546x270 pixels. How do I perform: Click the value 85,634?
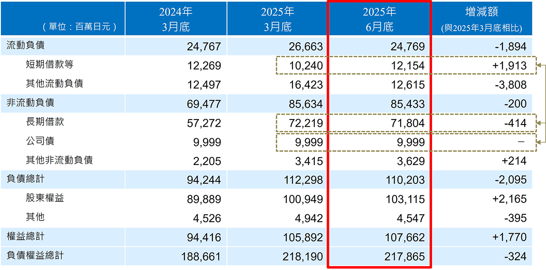tap(306, 104)
